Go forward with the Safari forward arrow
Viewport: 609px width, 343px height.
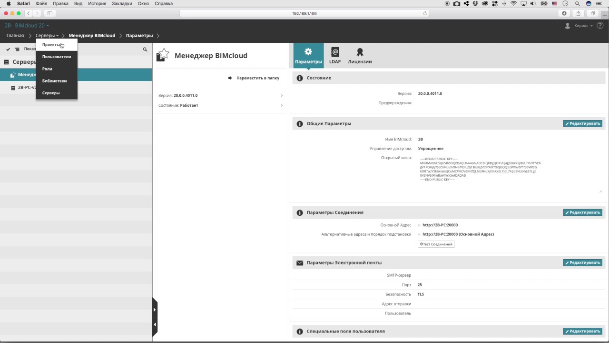(x=37, y=13)
